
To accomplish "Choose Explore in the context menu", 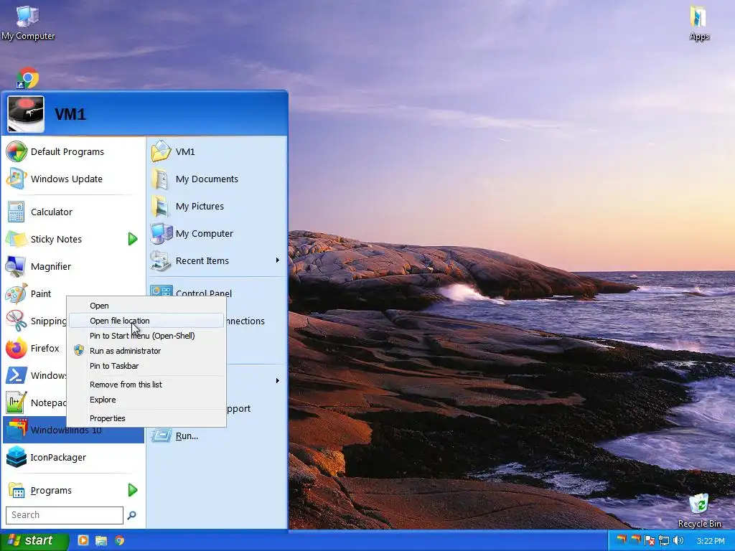I will coord(146,399).
